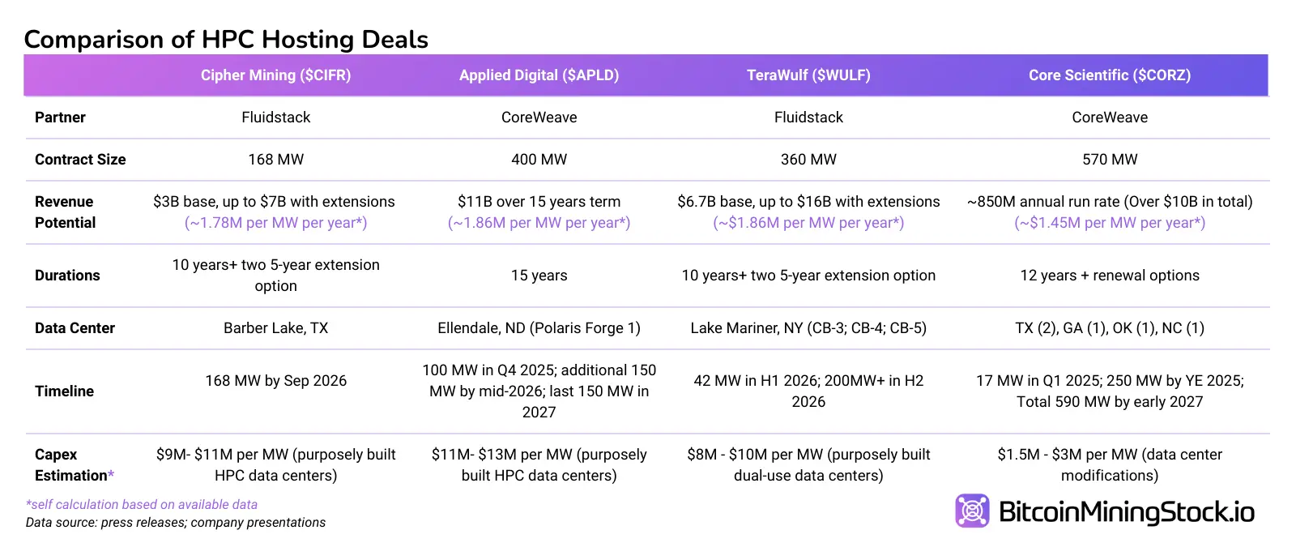Click the BitcoinMiningStock.io logo icon

click(x=972, y=511)
